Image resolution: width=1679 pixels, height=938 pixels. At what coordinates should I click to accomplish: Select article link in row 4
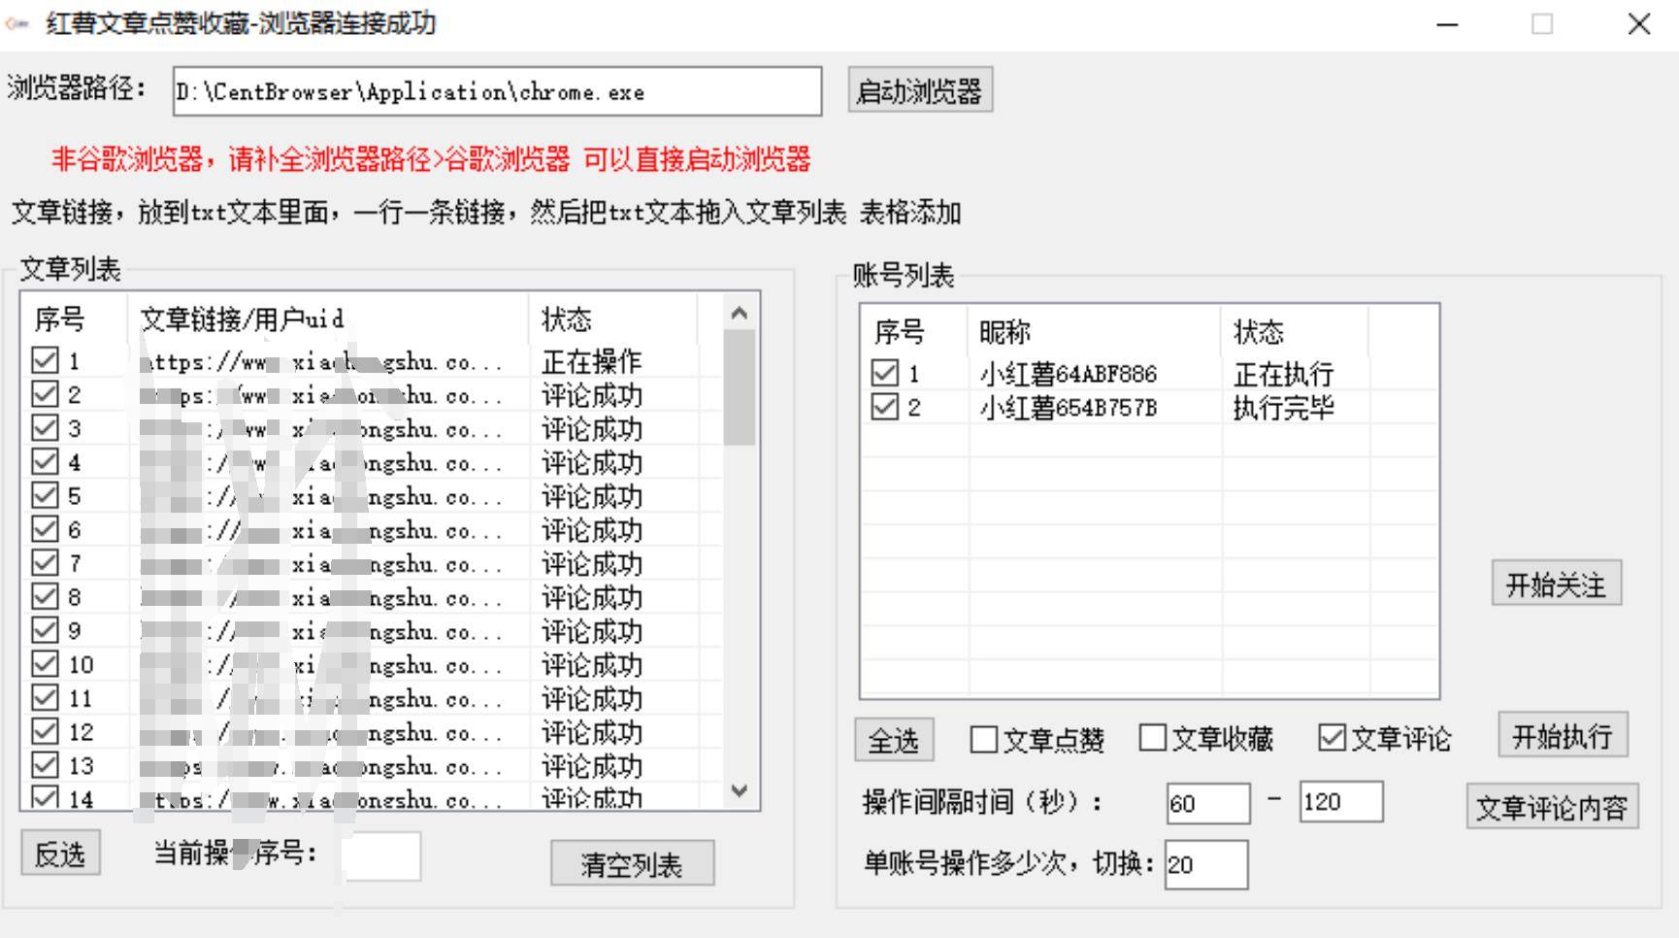point(321,463)
